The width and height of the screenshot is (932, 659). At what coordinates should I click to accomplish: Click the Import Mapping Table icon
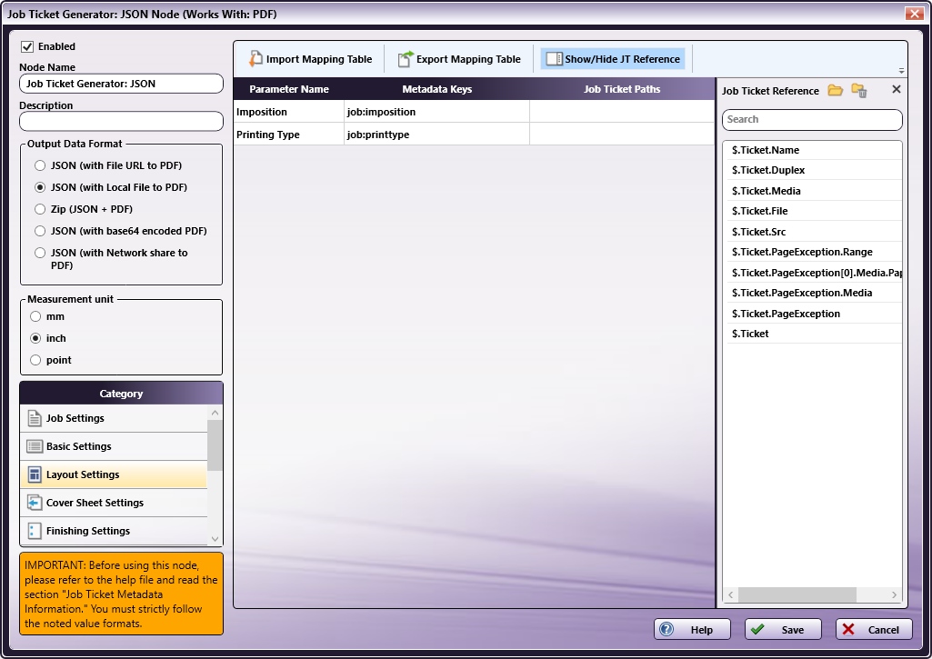(256, 59)
